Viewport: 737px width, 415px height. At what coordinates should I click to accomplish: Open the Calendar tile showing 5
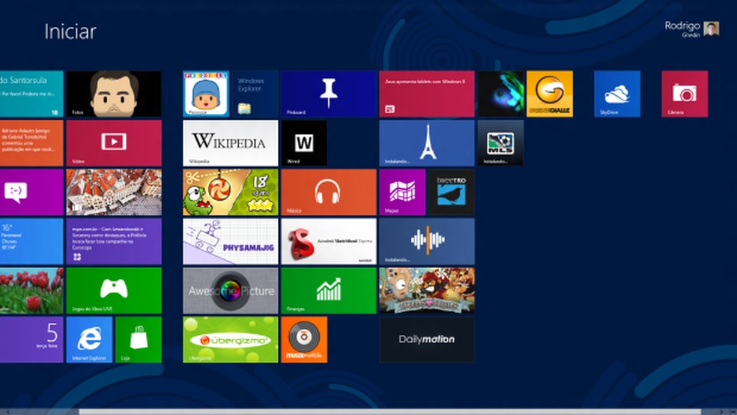click(31, 339)
